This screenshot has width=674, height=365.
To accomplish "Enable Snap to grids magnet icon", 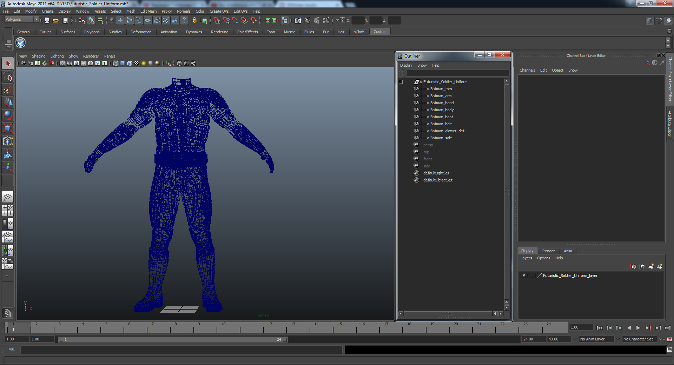I will tap(217, 20).
